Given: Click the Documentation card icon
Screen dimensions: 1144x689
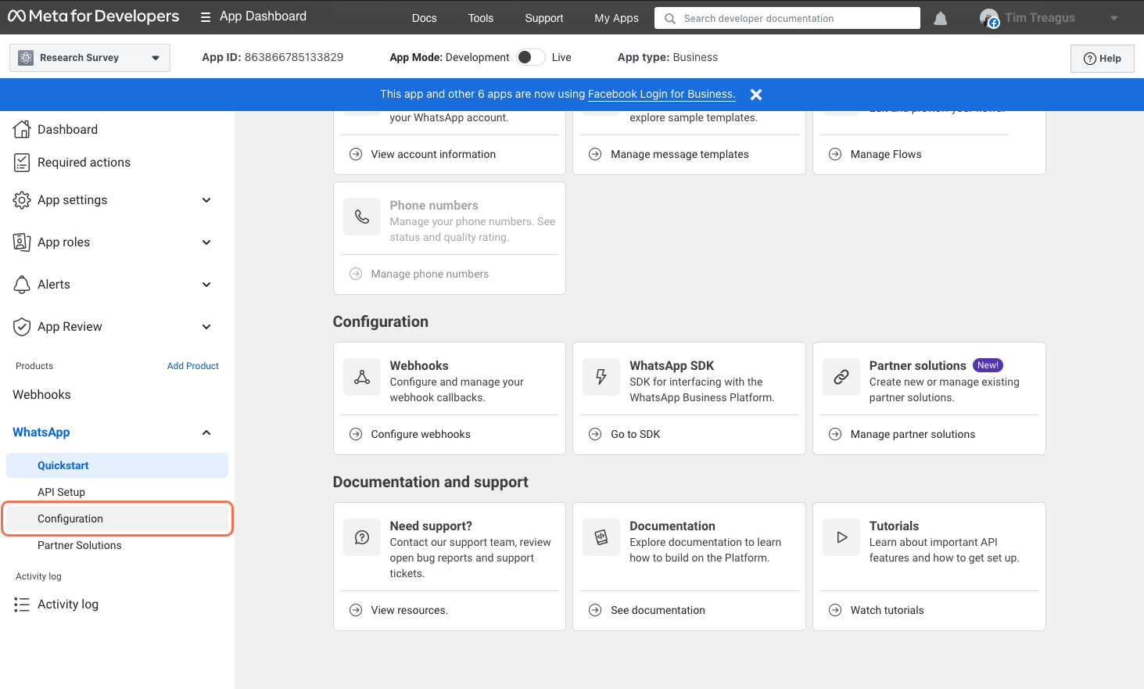Looking at the screenshot, I should point(601,538).
